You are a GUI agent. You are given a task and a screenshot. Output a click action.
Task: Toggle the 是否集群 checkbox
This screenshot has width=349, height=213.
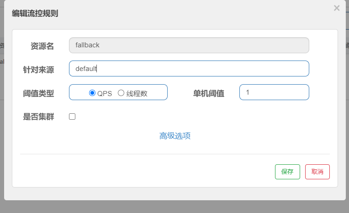pos(72,117)
